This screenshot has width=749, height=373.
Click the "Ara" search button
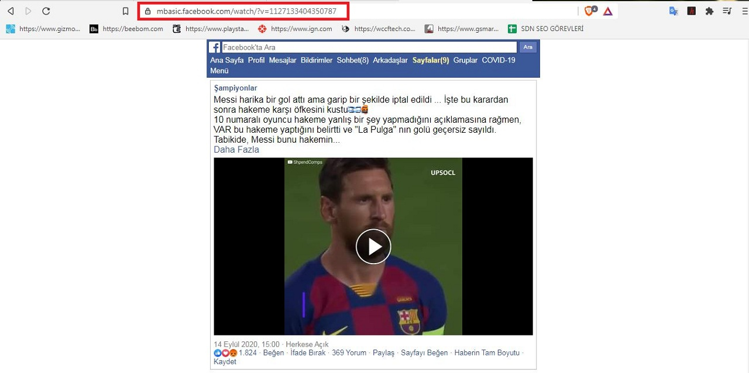pos(527,47)
